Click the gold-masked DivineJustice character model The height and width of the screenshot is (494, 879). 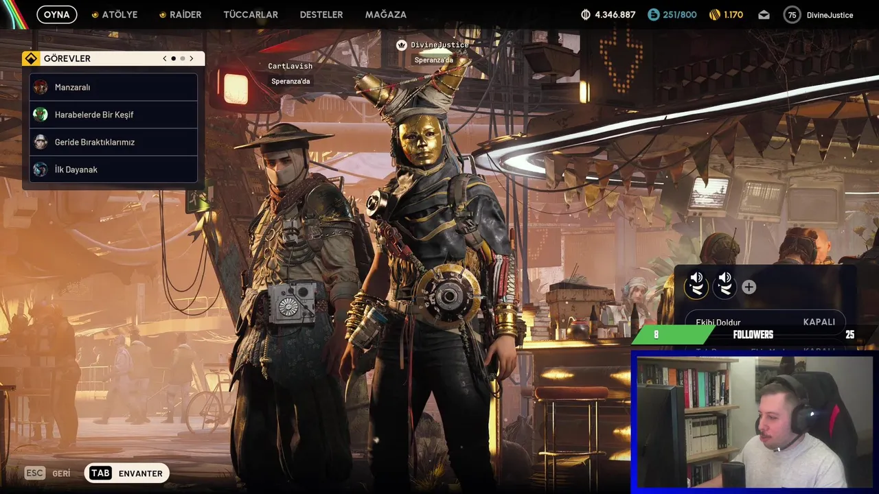pos(439,274)
